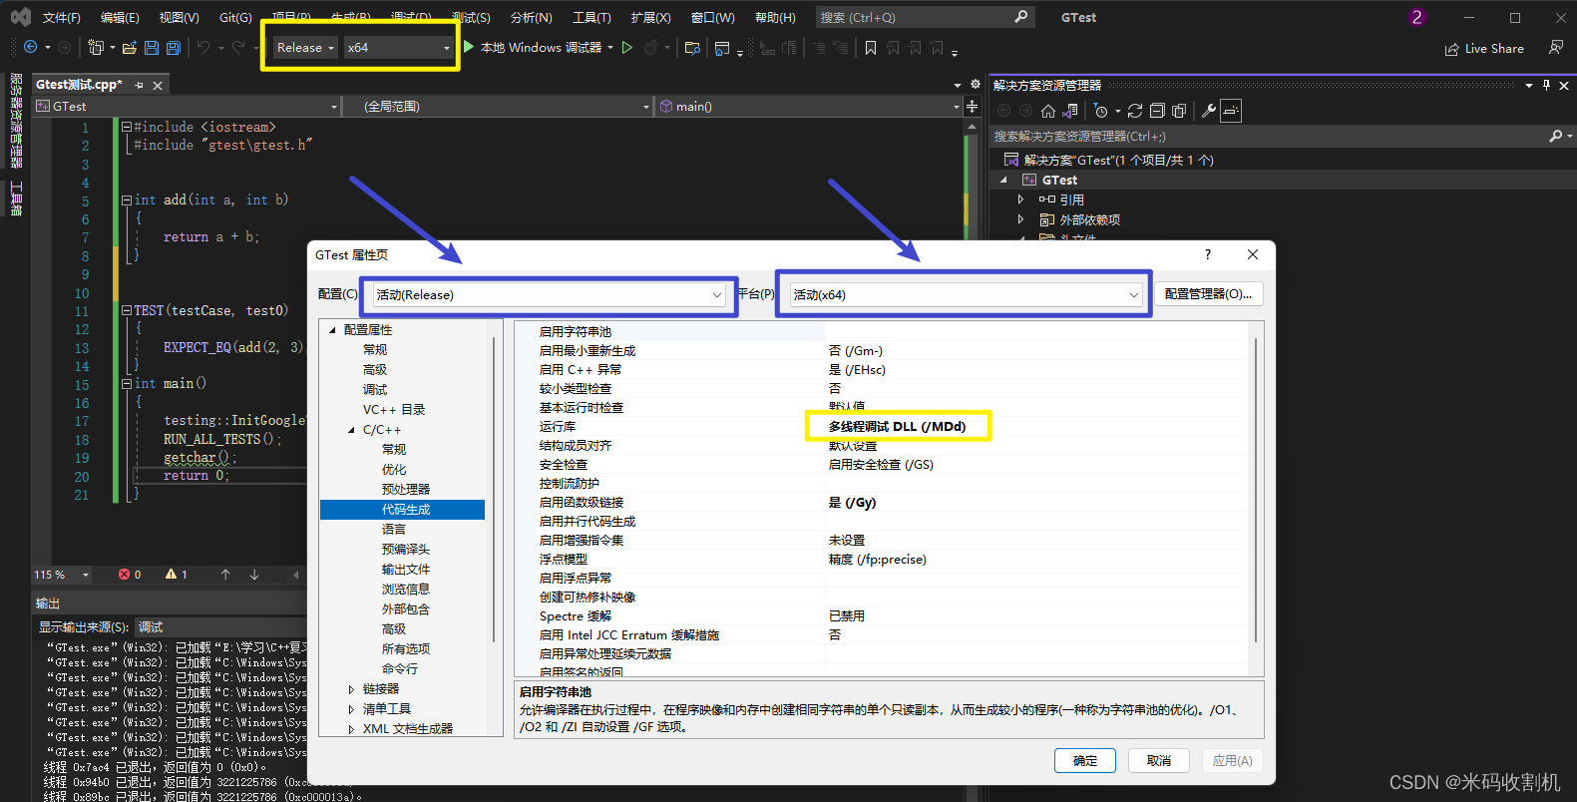This screenshot has width=1577, height=802.
Task: Click the hot reload flame icon
Action: tap(650, 47)
